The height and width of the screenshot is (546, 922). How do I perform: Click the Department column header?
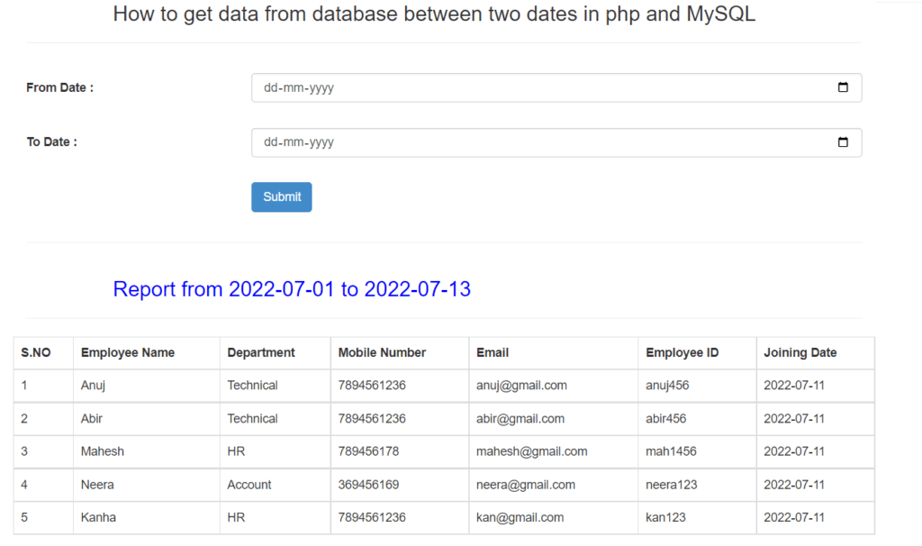tap(261, 352)
